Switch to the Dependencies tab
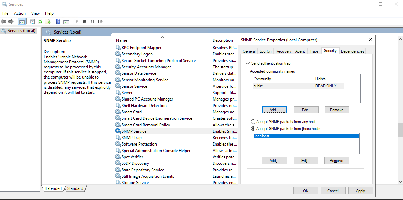This screenshot has height=200, width=403. 352,51
